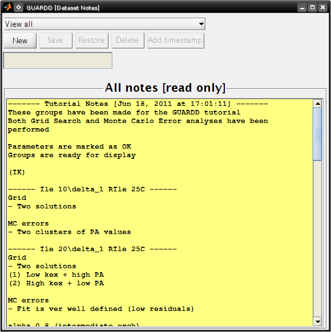Click the line 'Parameters are marked as OK'
331x332 pixels.
[x=70, y=146]
